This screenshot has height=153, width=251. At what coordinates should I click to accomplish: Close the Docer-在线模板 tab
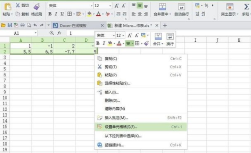pos(102,25)
